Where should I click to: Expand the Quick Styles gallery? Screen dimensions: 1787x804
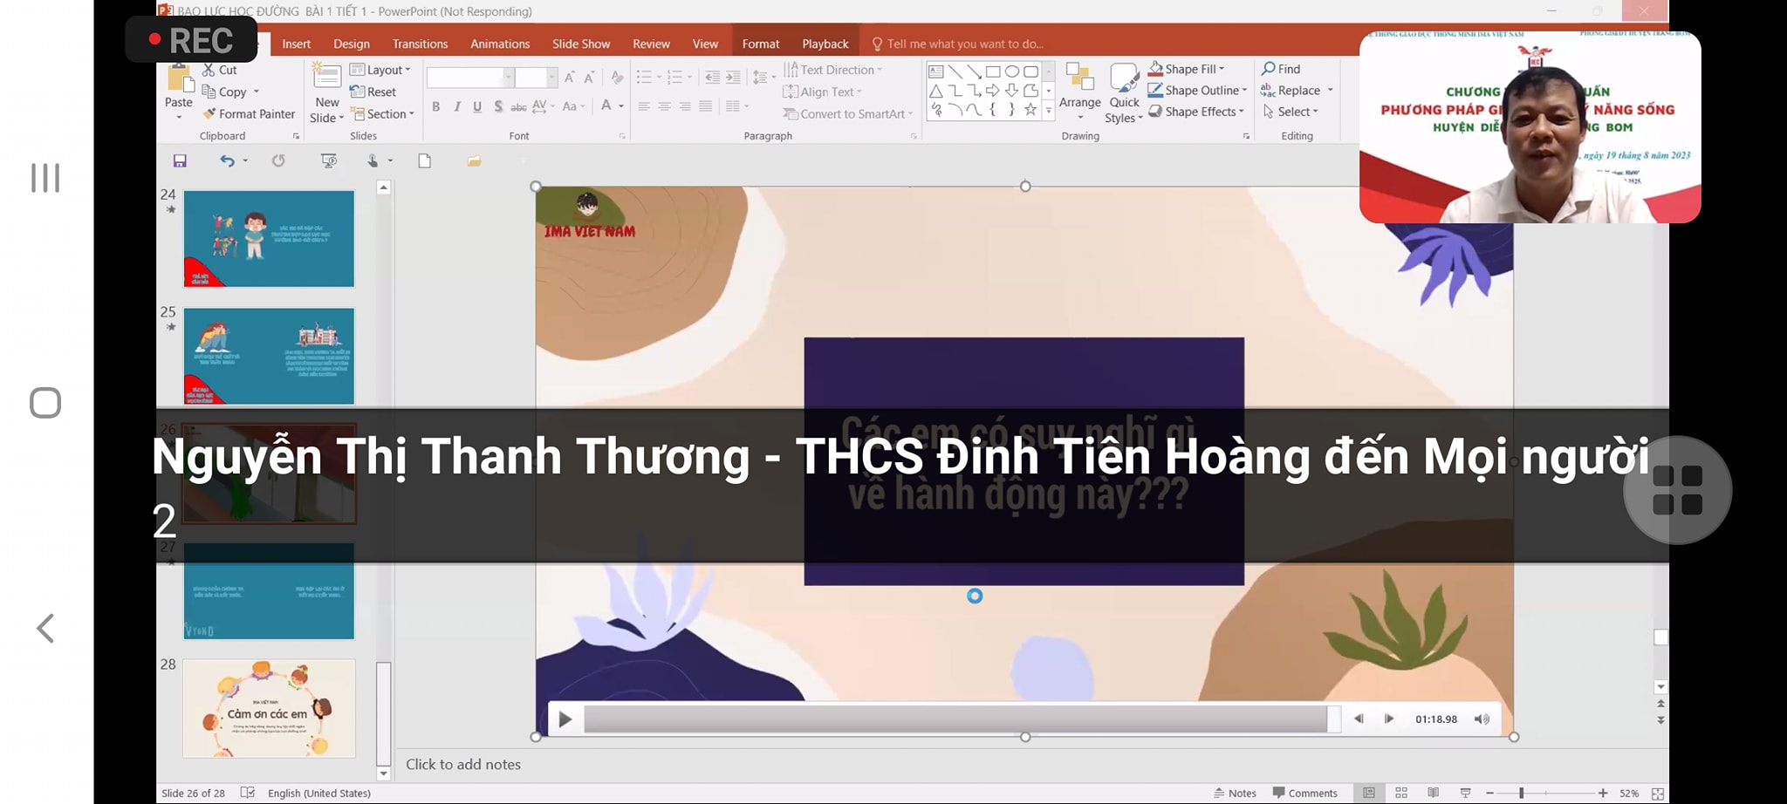(1124, 93)
